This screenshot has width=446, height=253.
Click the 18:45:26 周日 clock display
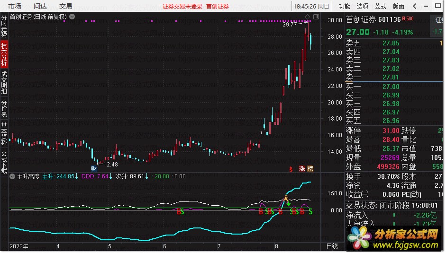click(x=311, y=6)
